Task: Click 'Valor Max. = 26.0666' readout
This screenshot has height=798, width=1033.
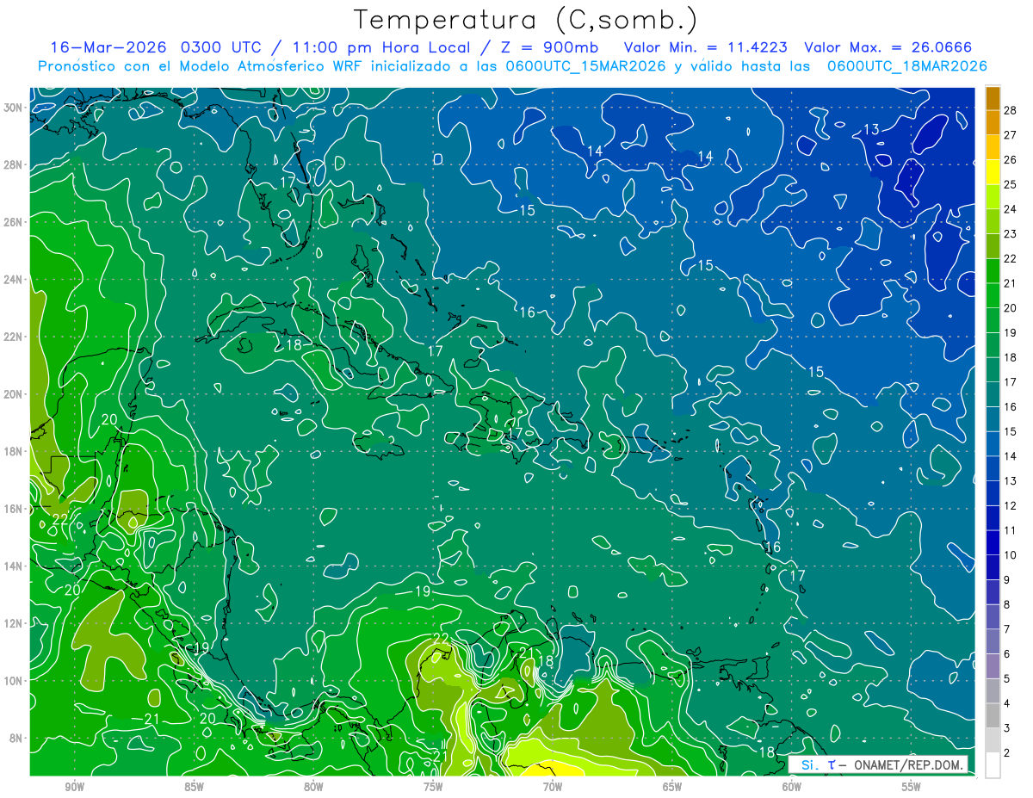Action: pos(888,47)
